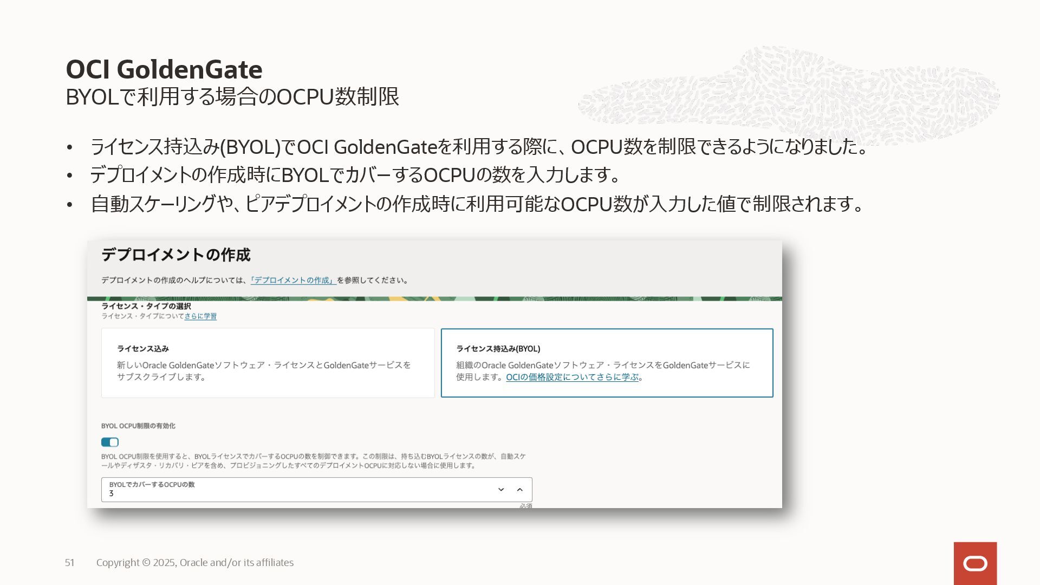1040x585 pixels.
Task: Click the bullet starting デプロイメントの作成時にBYOL
Action: pos(355,175)
